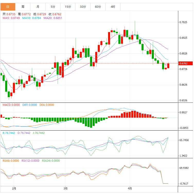Click the 0.6526 price axis label

pyautogui.click(x=183, y=100)
